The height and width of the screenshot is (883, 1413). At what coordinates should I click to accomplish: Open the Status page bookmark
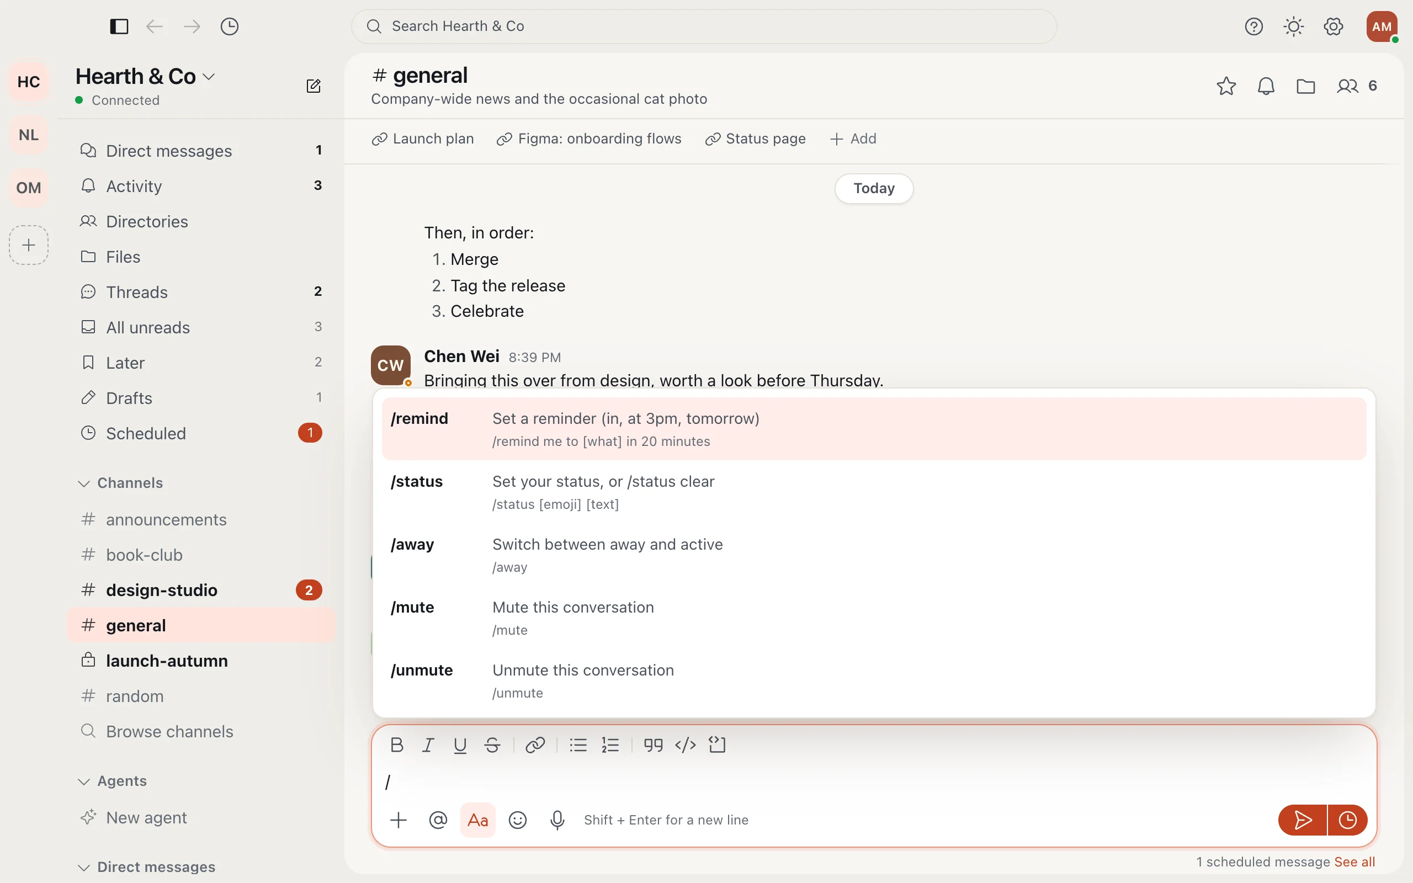(755, 139)
